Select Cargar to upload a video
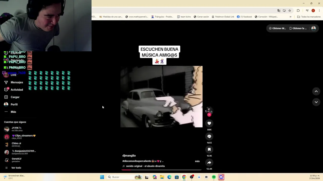This screenshot has width=323, height=181. [x=12, y=97]
